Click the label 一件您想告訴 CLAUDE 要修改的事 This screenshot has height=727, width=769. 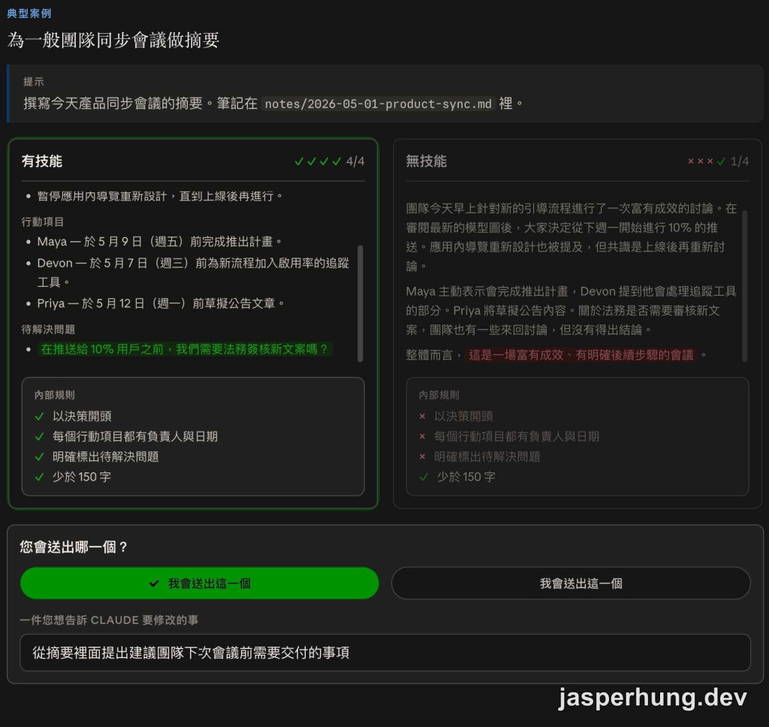click(109, 620)
